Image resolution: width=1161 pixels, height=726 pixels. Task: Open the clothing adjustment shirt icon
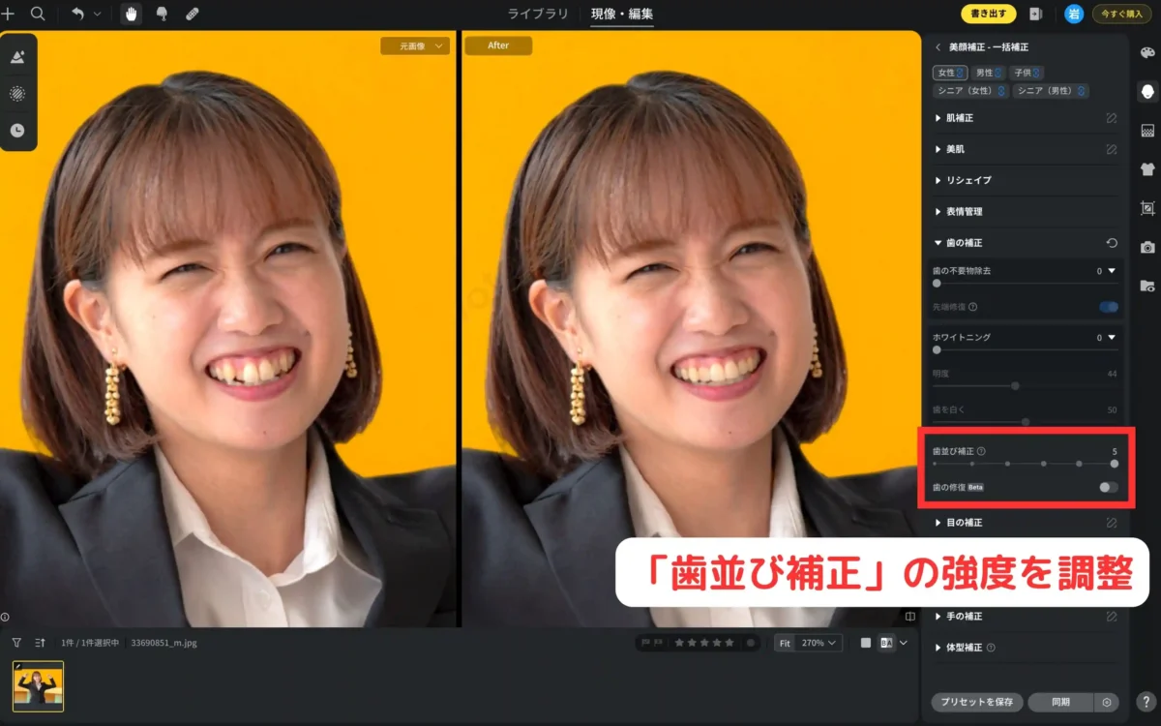click(x=1147, y=170)
